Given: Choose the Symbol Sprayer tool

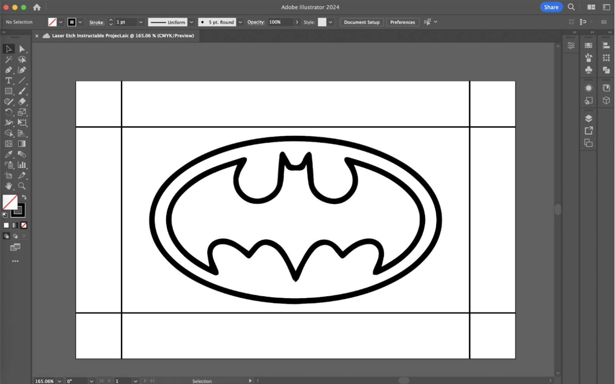Looking at the screenshot, I should [x=8, y=165].
